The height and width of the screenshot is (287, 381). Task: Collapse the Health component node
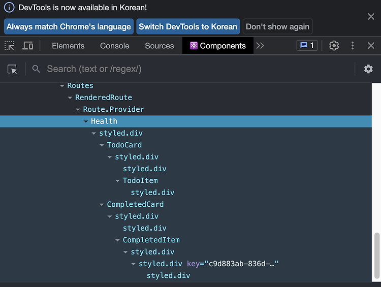tap(86, 121)
